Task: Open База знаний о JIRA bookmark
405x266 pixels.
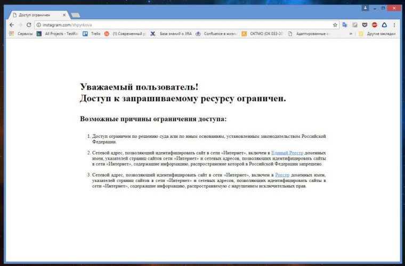Action: pos(171,34)
